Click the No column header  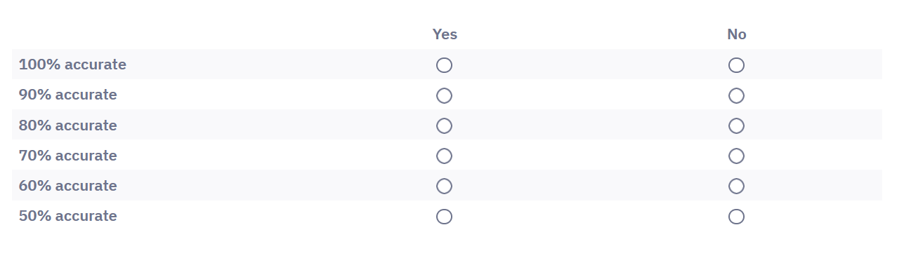click(737, 34)
